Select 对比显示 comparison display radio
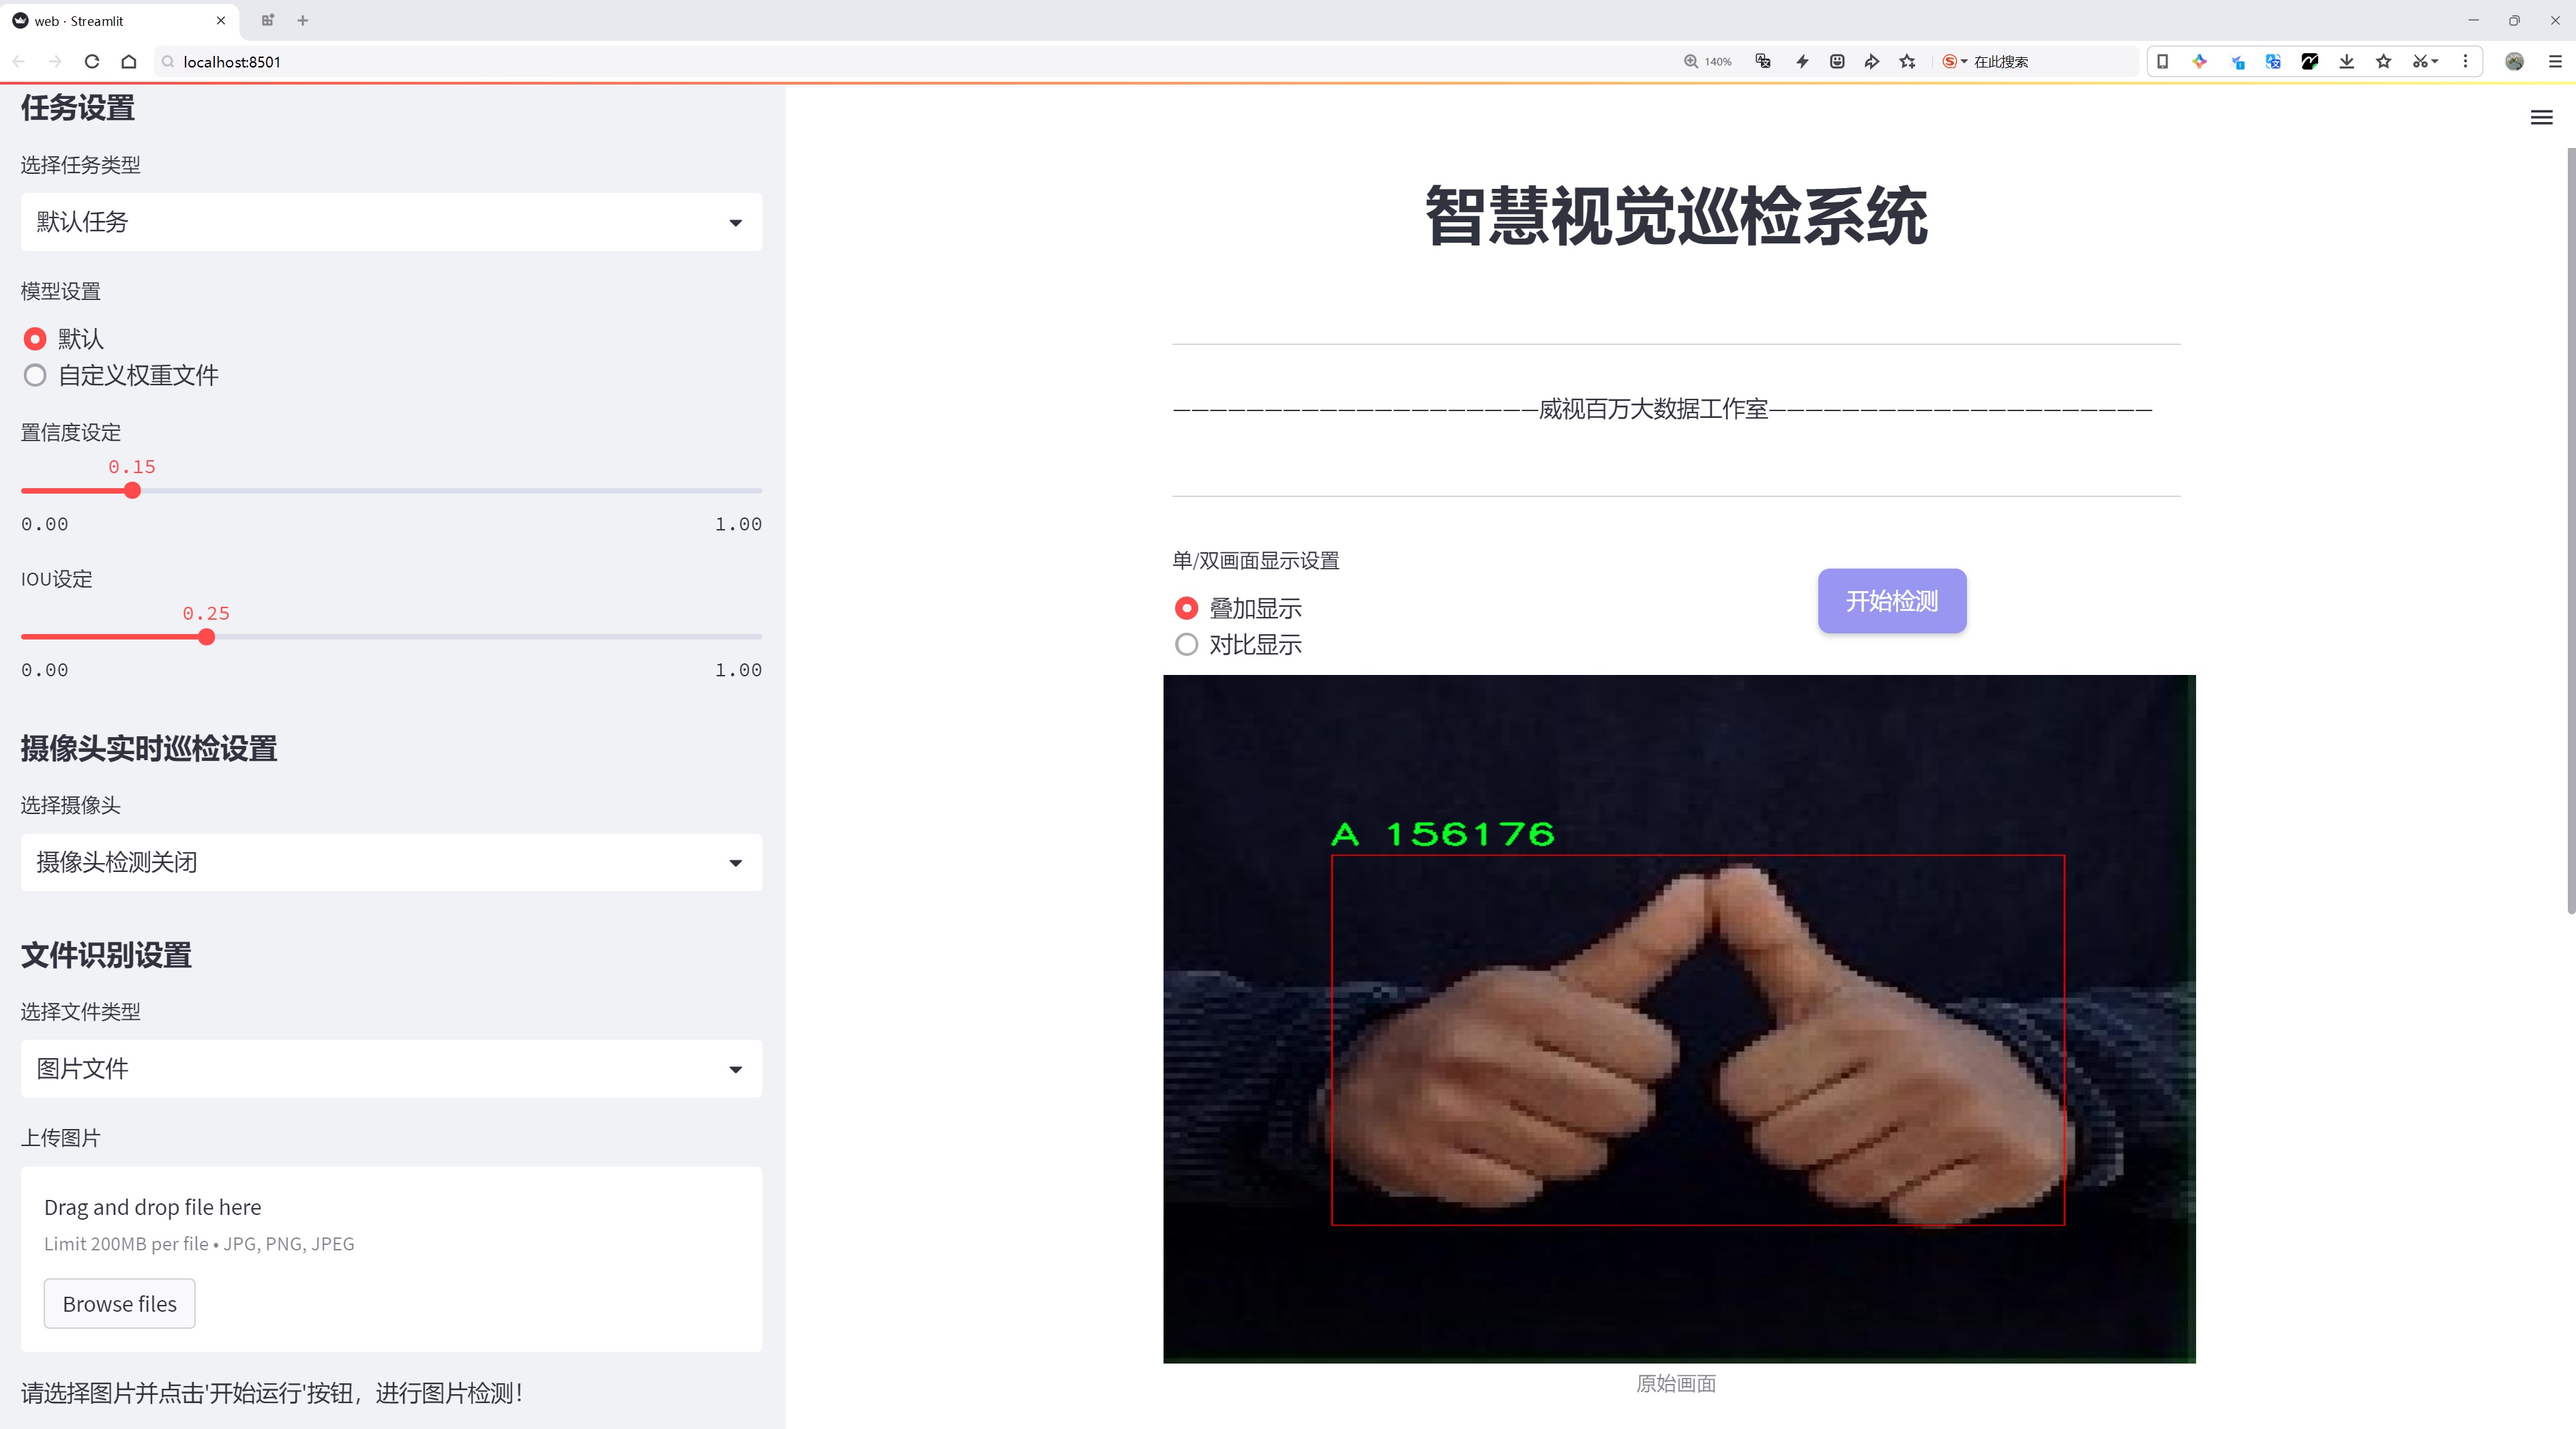The image size is (2576, 1429). pyautogui.click(x=1238, y=644)
